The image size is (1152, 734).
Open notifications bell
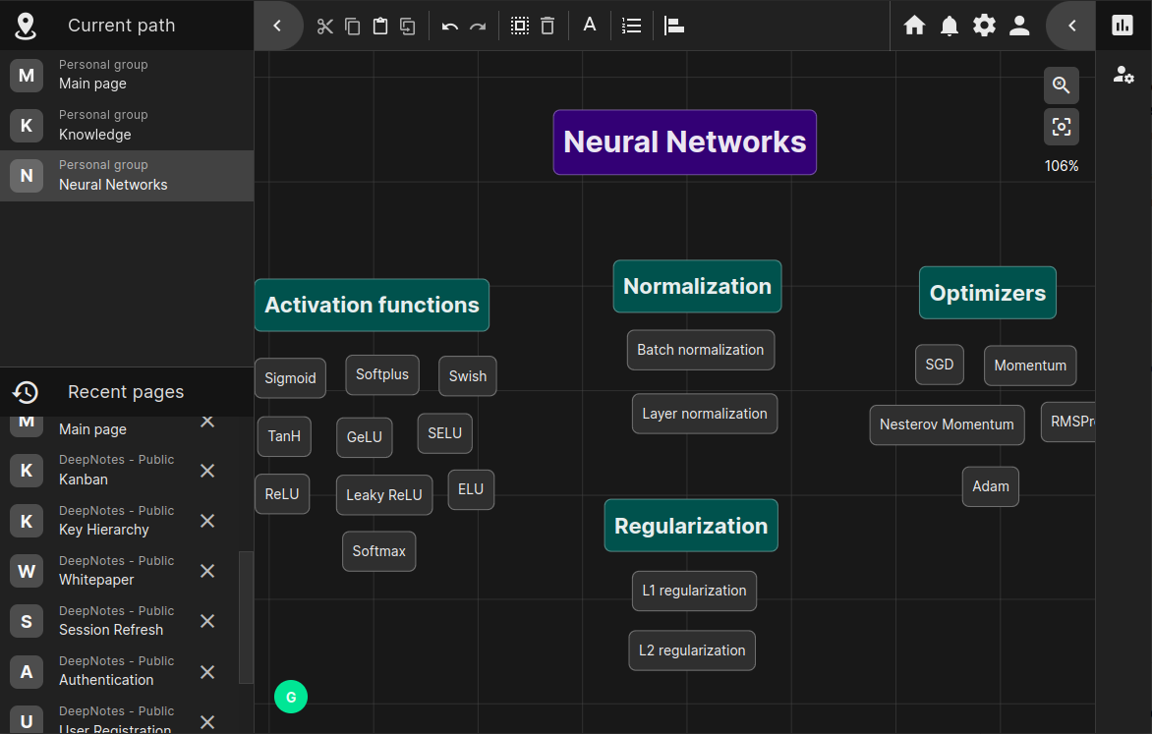tap(950, 26)
